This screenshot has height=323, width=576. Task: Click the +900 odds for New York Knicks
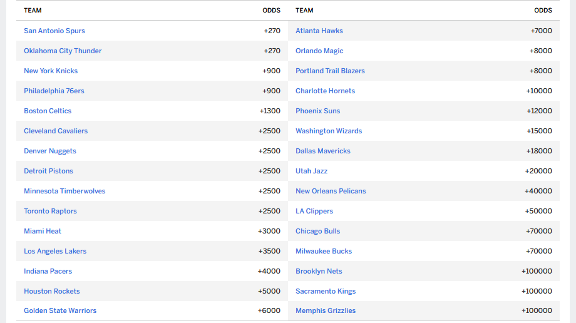tap(272, 71)
